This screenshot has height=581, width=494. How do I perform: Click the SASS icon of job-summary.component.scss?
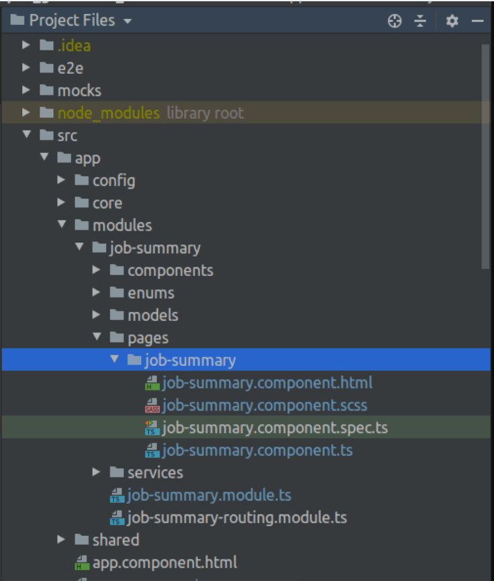(152, 406)
